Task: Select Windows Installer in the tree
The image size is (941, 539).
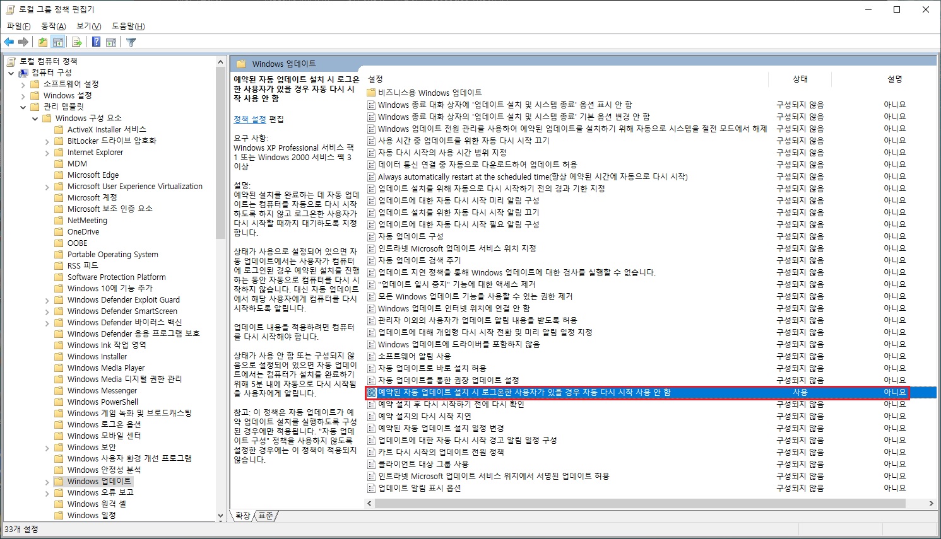Action: coord(97,356)
